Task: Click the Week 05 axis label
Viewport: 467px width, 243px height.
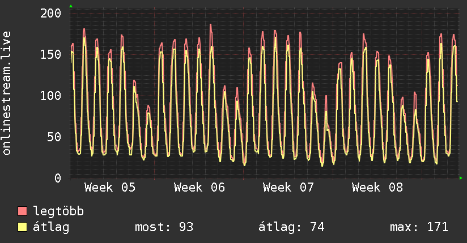Action: click(x=110, y=188)
